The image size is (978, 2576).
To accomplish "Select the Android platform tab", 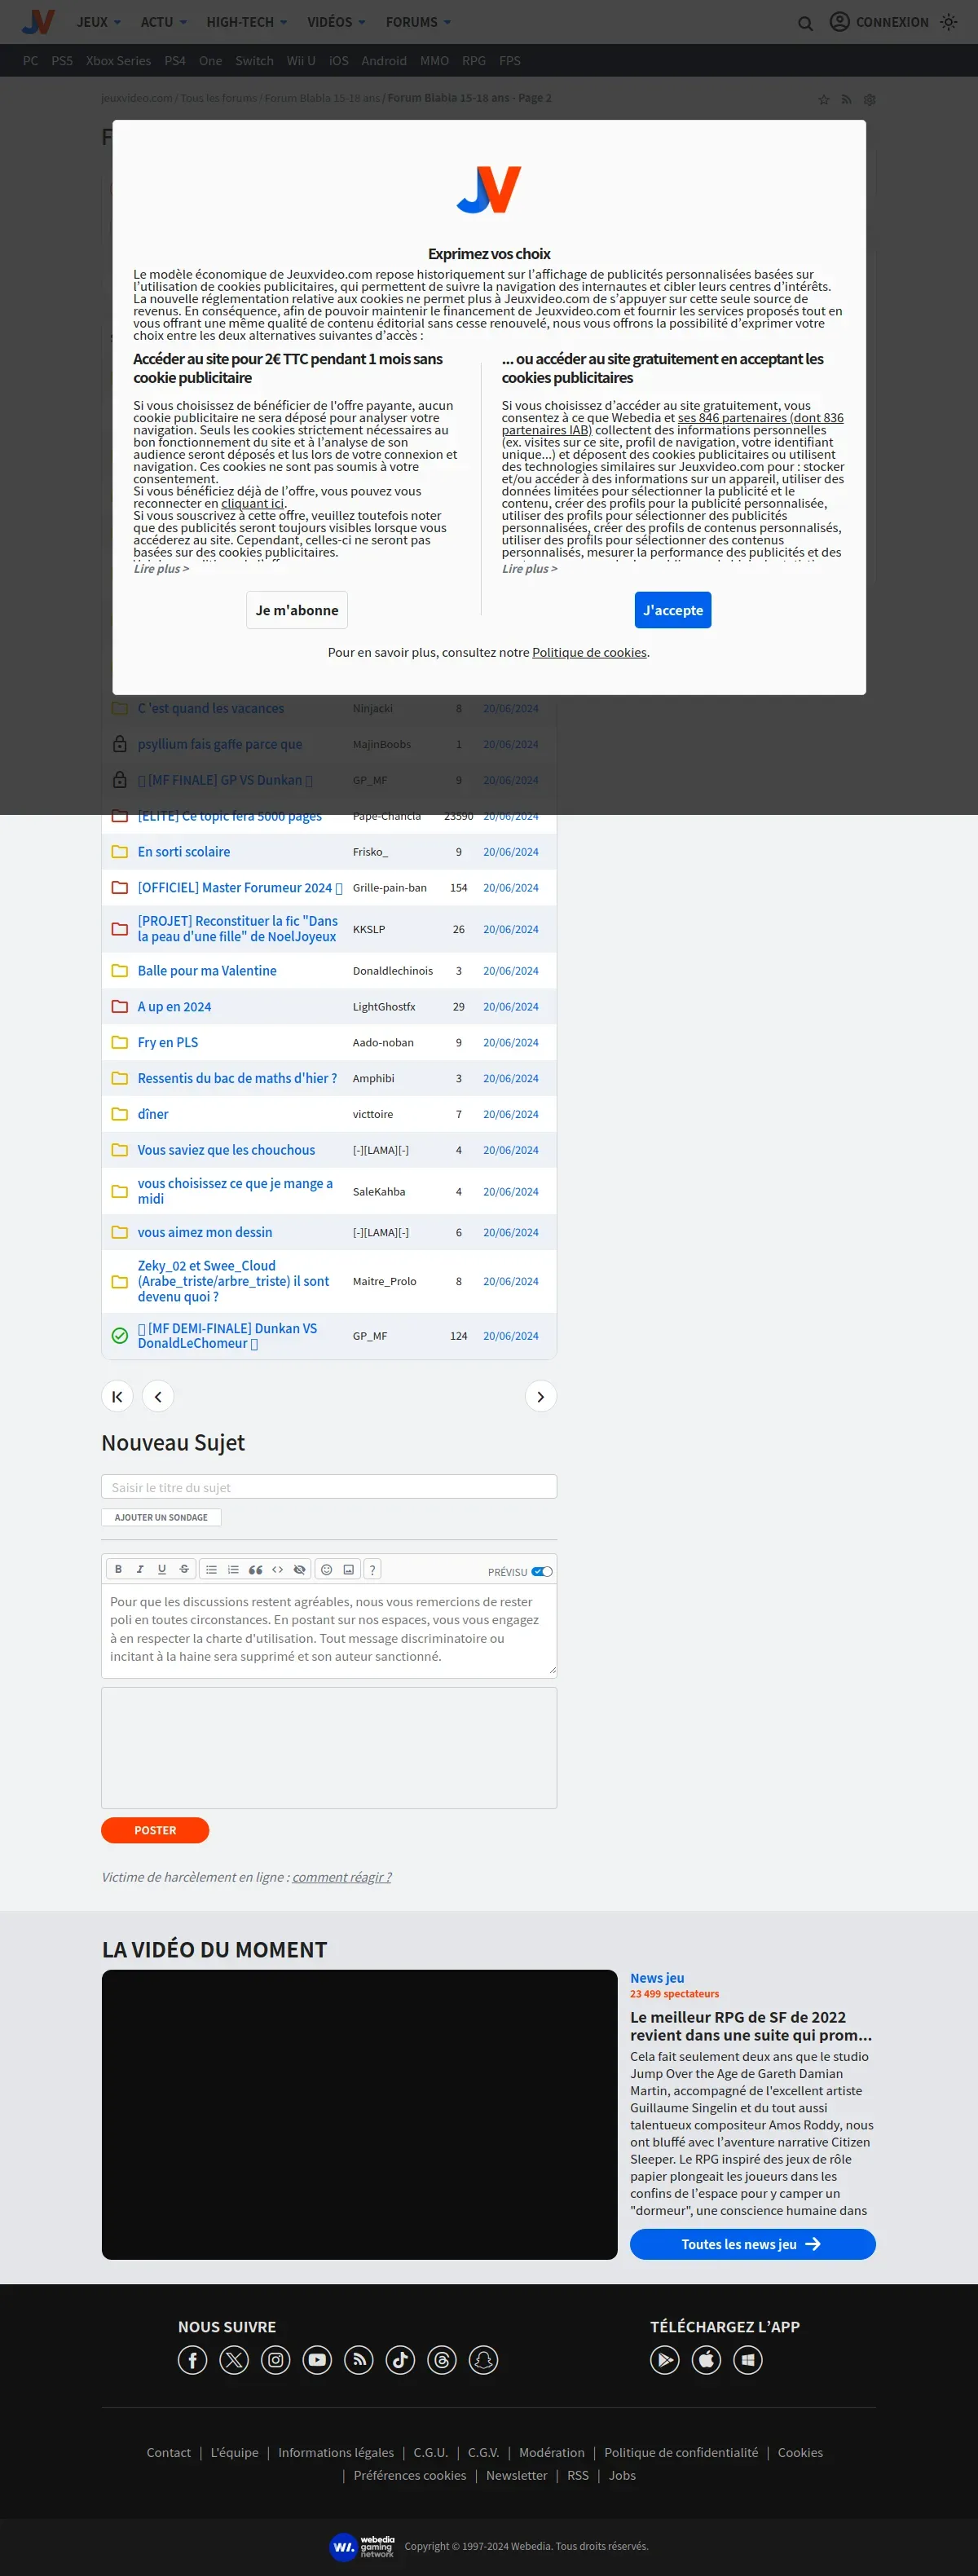I will point(384,60).
